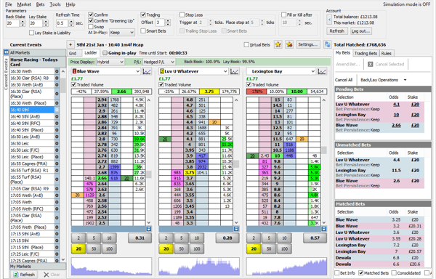Open the Rules tab
Image resolution: width=436 pixels, height=279 pixels.
click(x=387, y=53)
